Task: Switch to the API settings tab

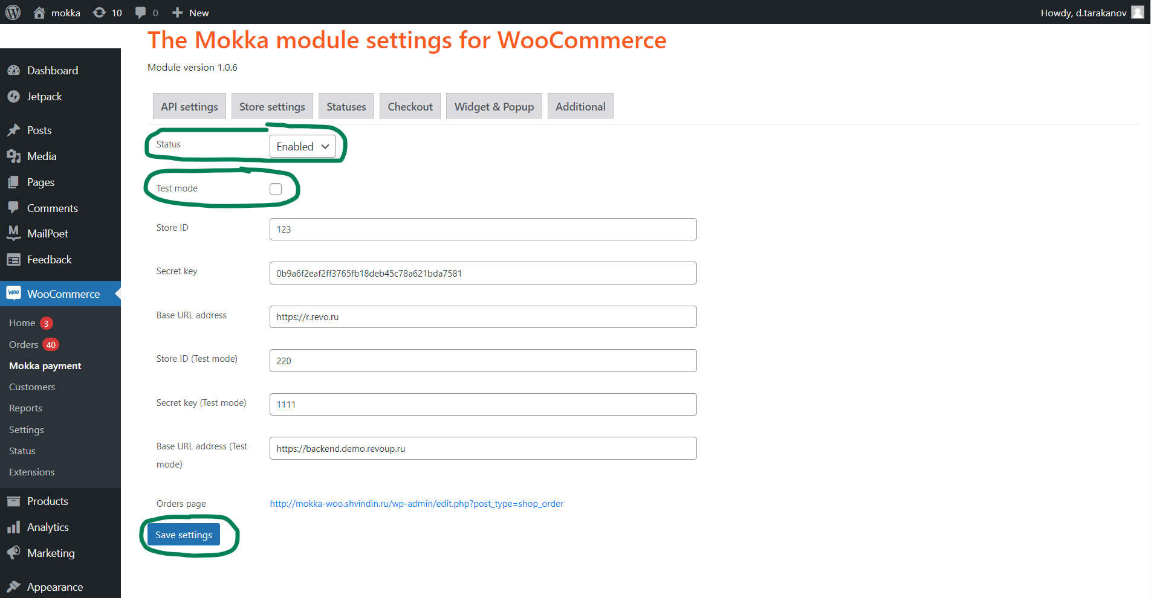Action: point(189,106)
